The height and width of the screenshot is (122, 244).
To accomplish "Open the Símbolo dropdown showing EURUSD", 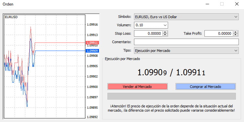I will (x=186, y=17).
